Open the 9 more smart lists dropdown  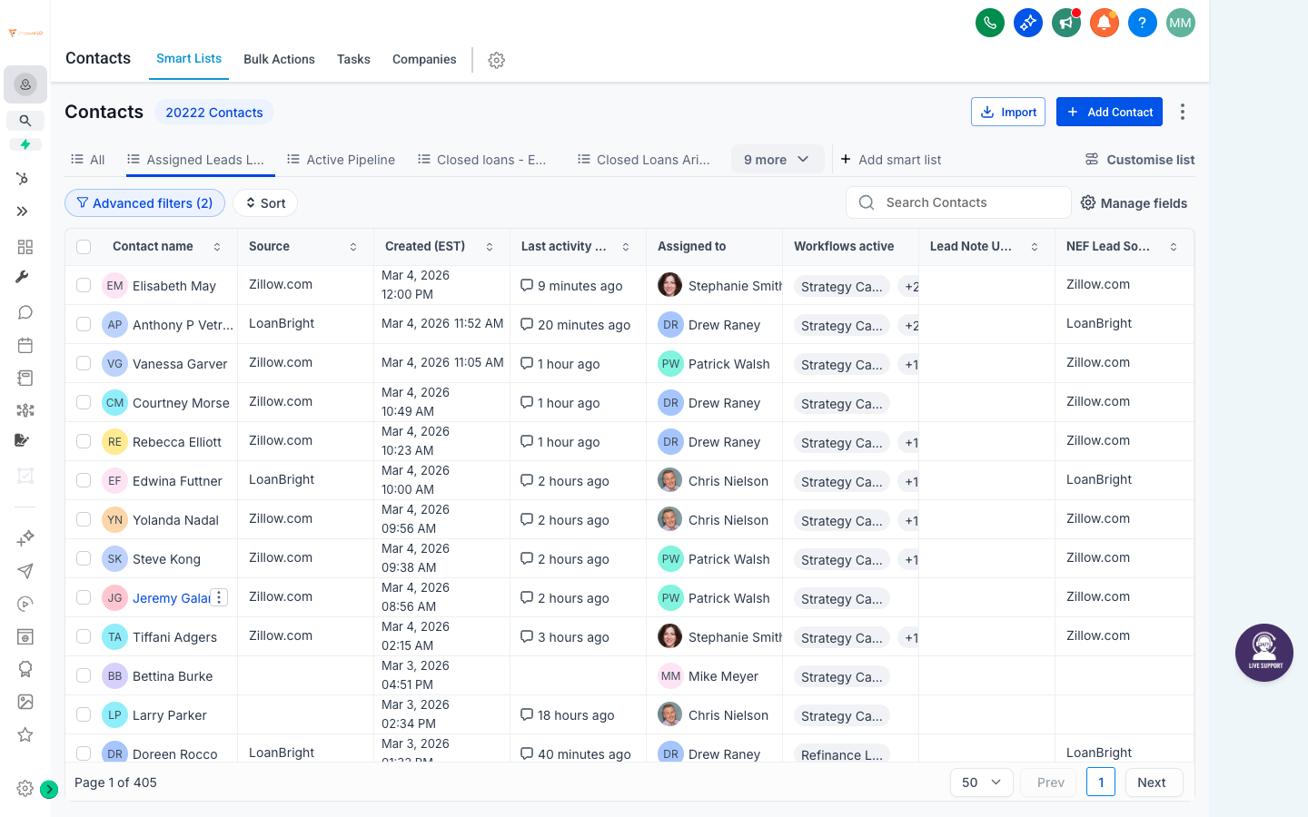coord(777,158)
